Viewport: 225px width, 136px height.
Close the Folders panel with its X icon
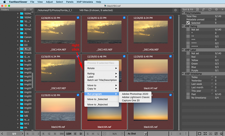[x=31, y=10]
